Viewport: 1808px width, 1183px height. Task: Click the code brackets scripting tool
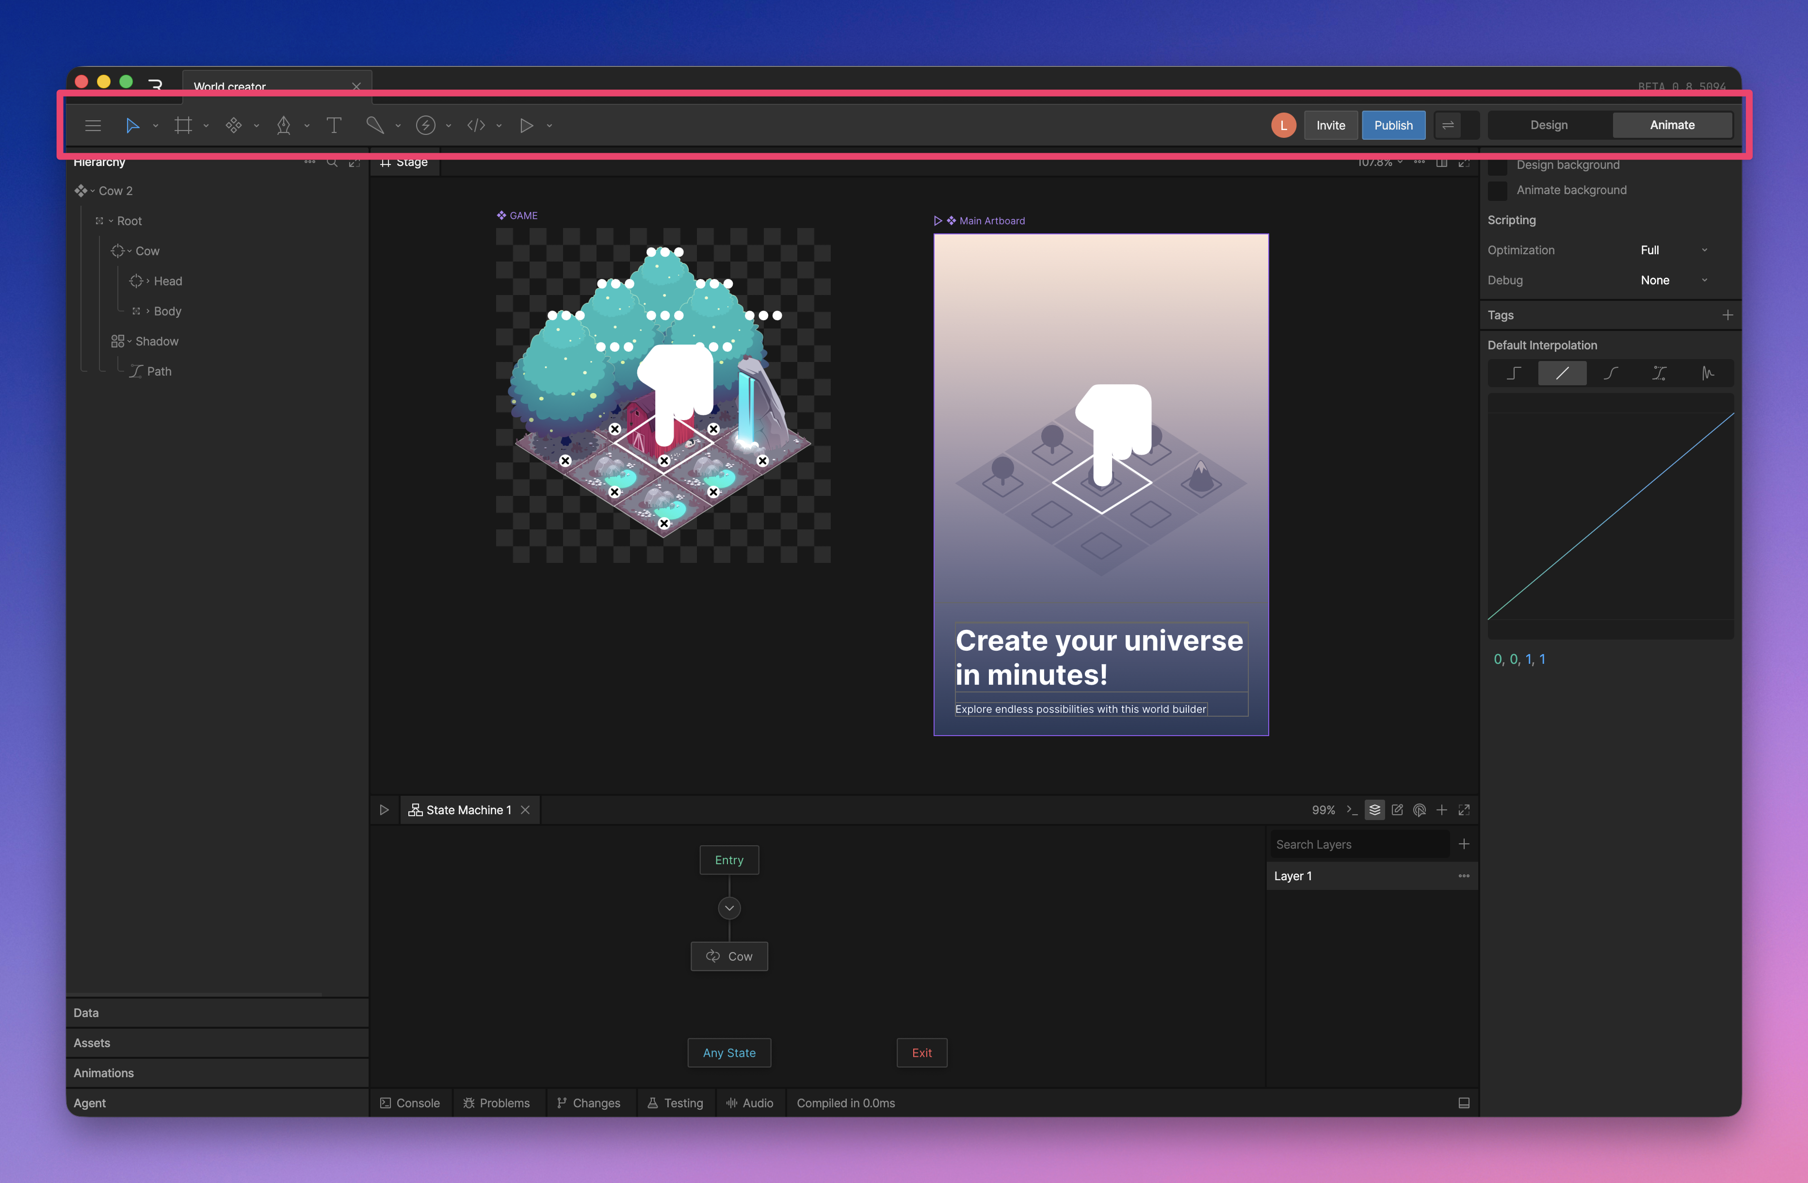tap(476, 126)
